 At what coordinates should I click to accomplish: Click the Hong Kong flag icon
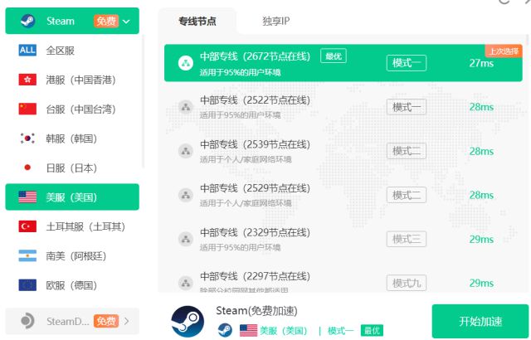tap(27, 80)
